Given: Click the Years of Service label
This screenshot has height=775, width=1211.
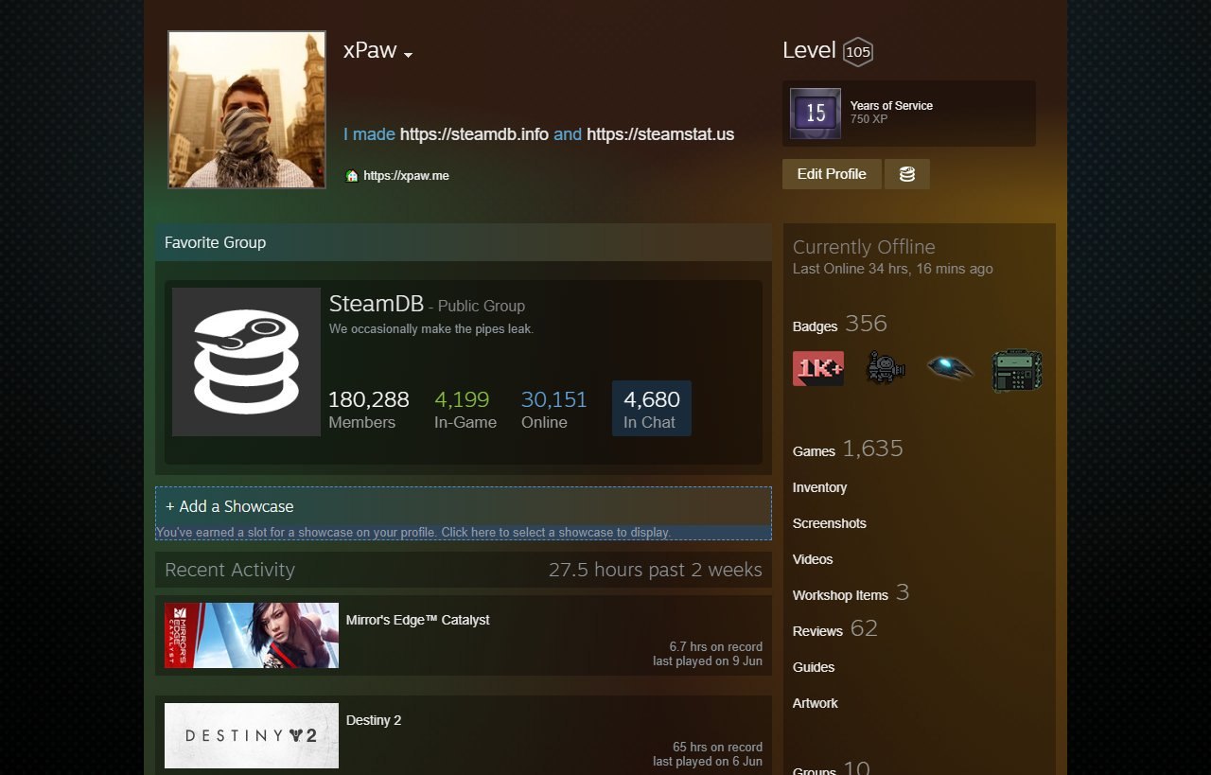Looking at the screenshot, I should (891, 106).
